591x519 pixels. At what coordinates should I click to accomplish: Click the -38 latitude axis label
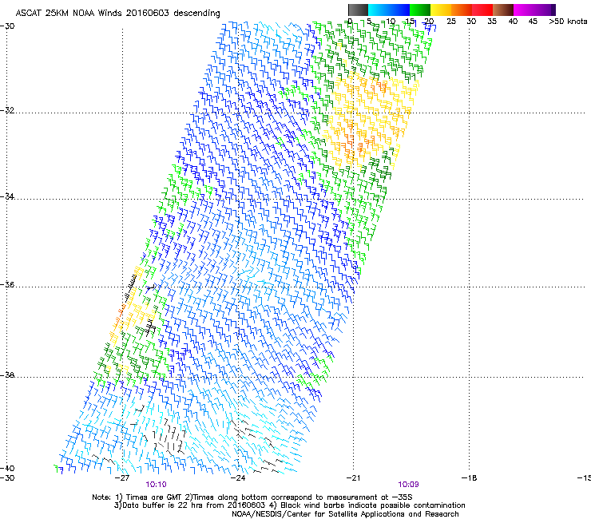[x=7, y=375]
